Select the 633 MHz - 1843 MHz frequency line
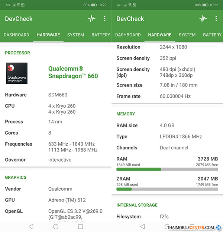This screenshot has width=223, height=232. click(x=71, y=144)
